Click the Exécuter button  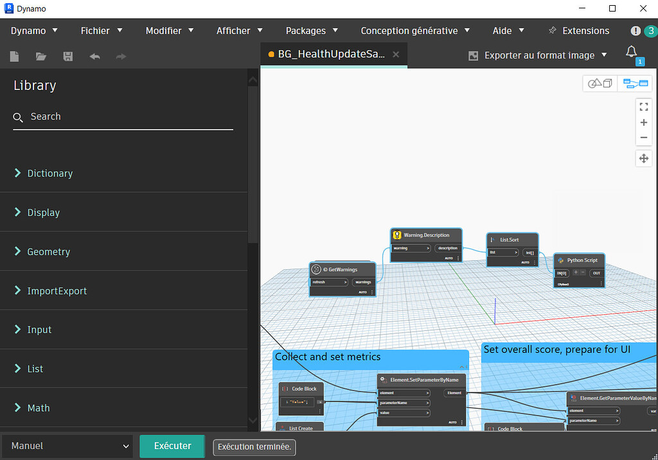pos(172,445)
